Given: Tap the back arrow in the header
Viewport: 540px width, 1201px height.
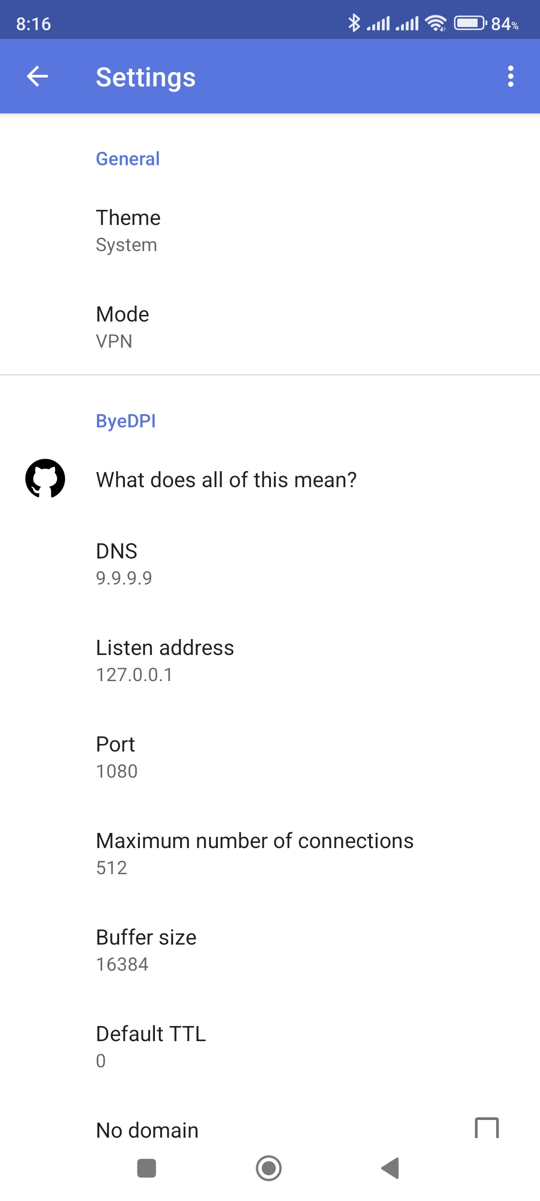Looking at the screenshot, I should point(37,77).
